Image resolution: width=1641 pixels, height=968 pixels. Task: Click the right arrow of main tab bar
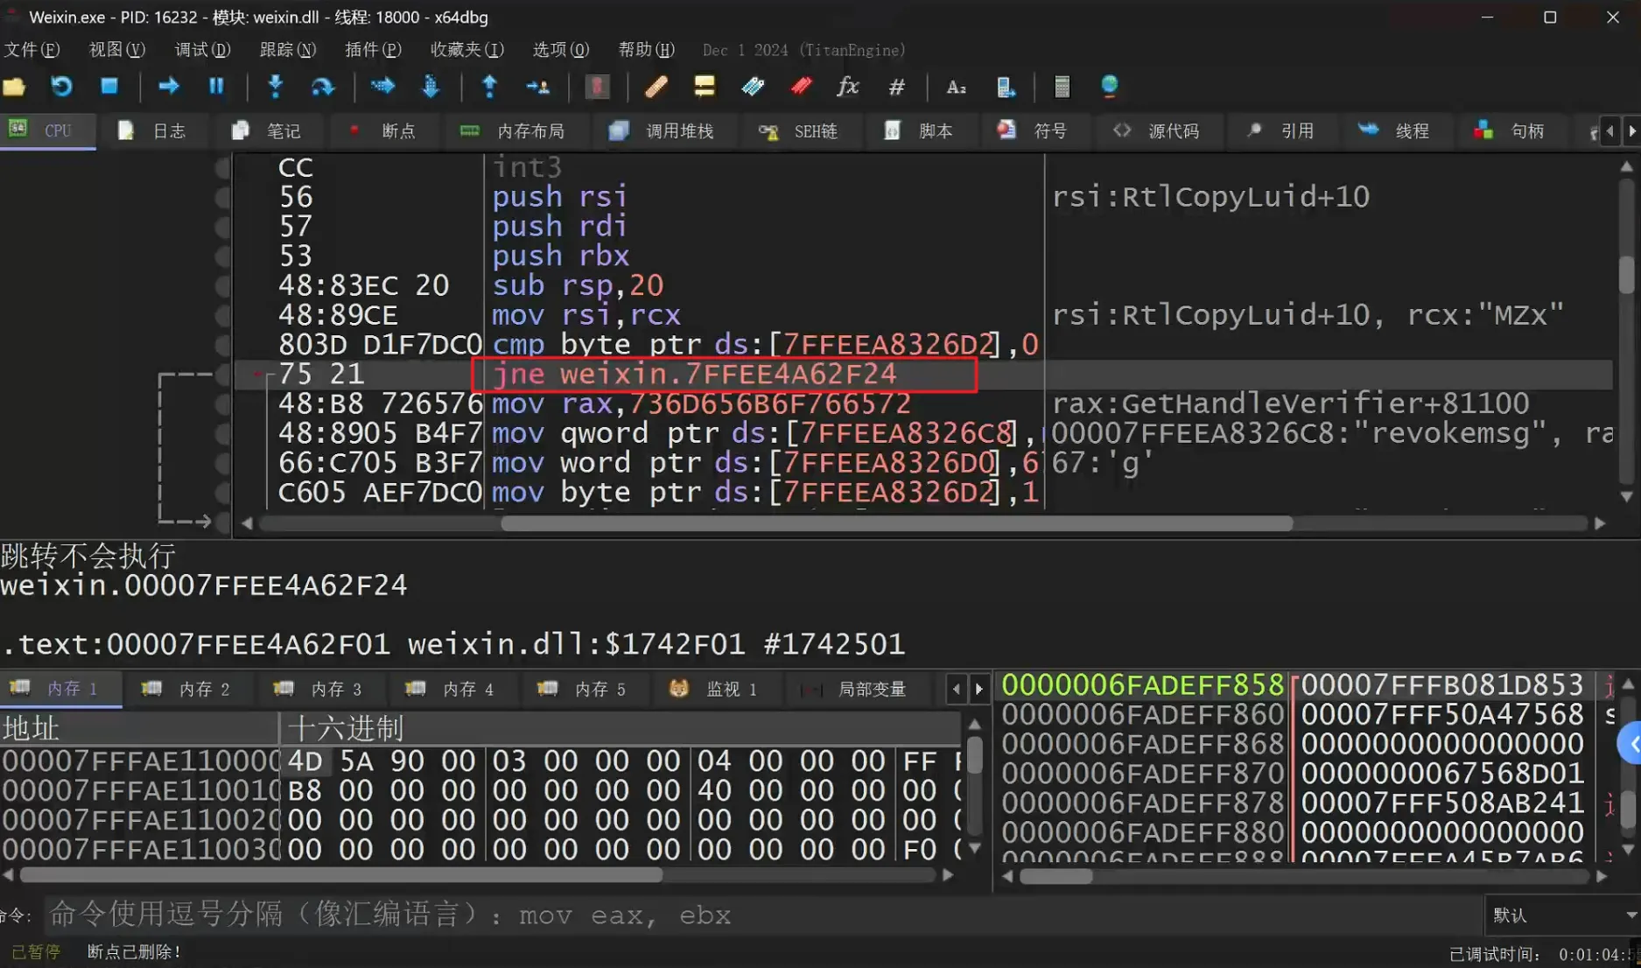pyautogui.click(x=1632, y=131)
